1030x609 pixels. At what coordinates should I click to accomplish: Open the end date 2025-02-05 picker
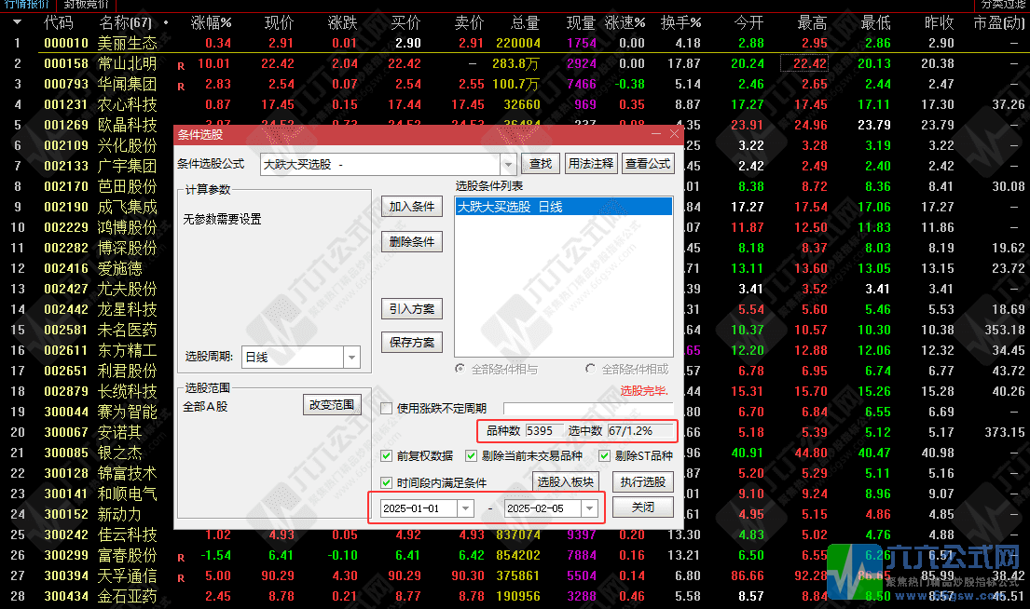(589, 508)
